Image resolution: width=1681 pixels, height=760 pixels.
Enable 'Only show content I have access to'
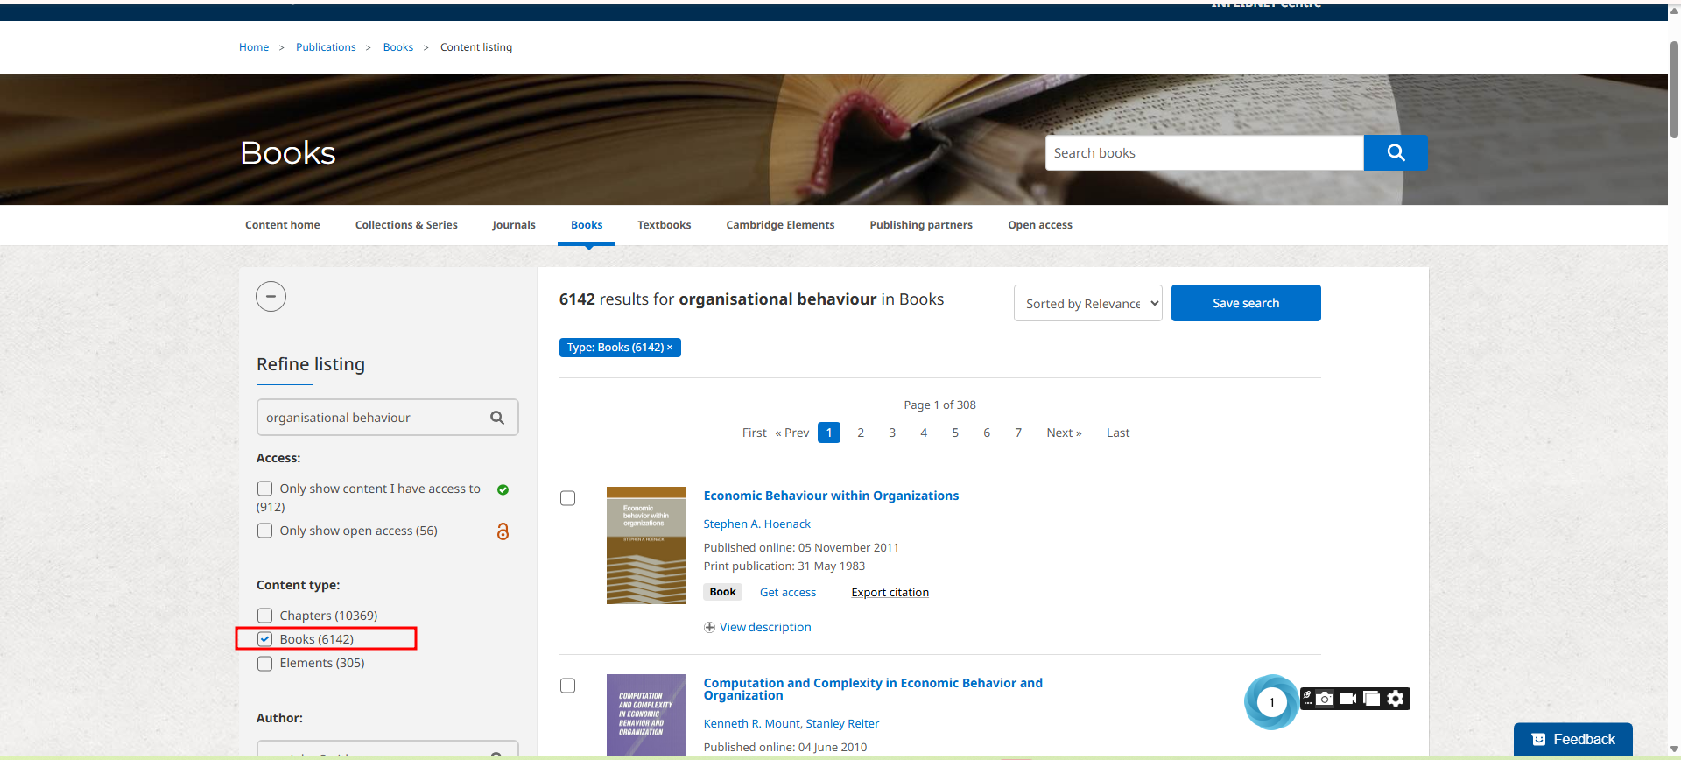[265, 489]
